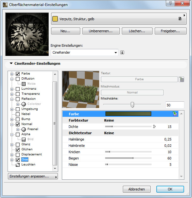Click the Halmlänge value 0,25
Image resolution: width=192 pixels, height=198 pixels.
pyautogui.click(x=168, y=139)
